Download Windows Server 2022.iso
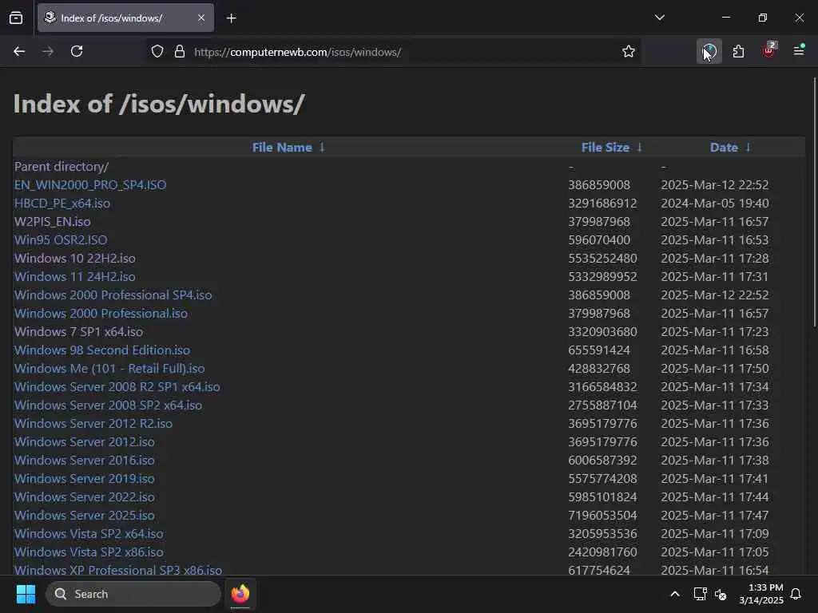Image resolution: width=818 pixels, height=613 pixels. coord(85,496)
